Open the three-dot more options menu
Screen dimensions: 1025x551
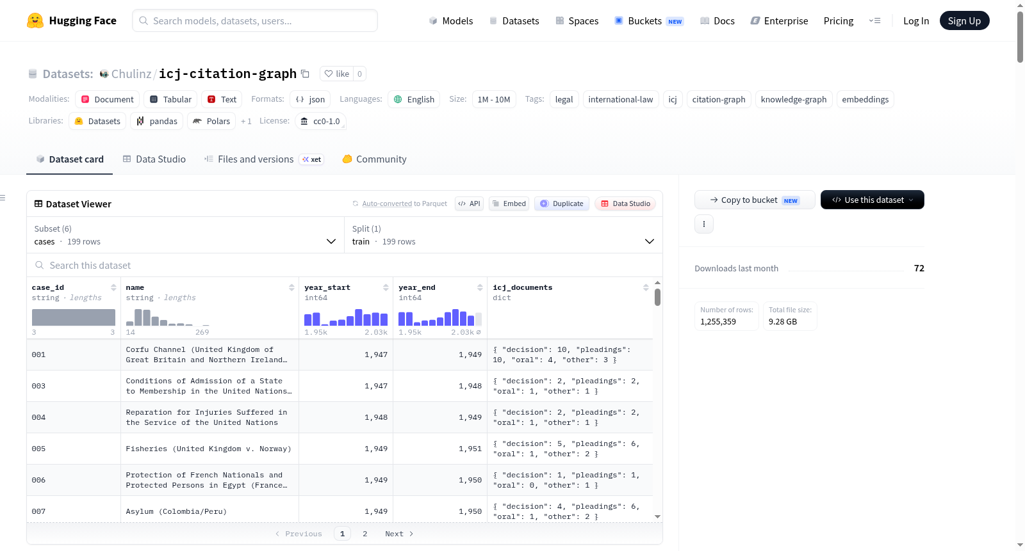click(704, 224)
